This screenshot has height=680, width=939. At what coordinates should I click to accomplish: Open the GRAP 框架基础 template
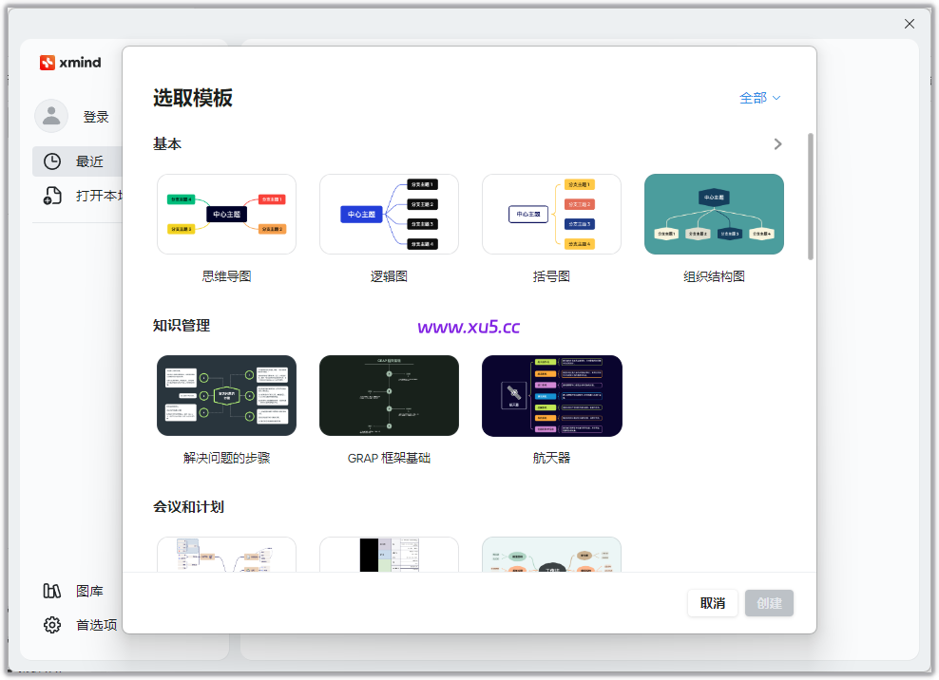[x=389, y=395]
